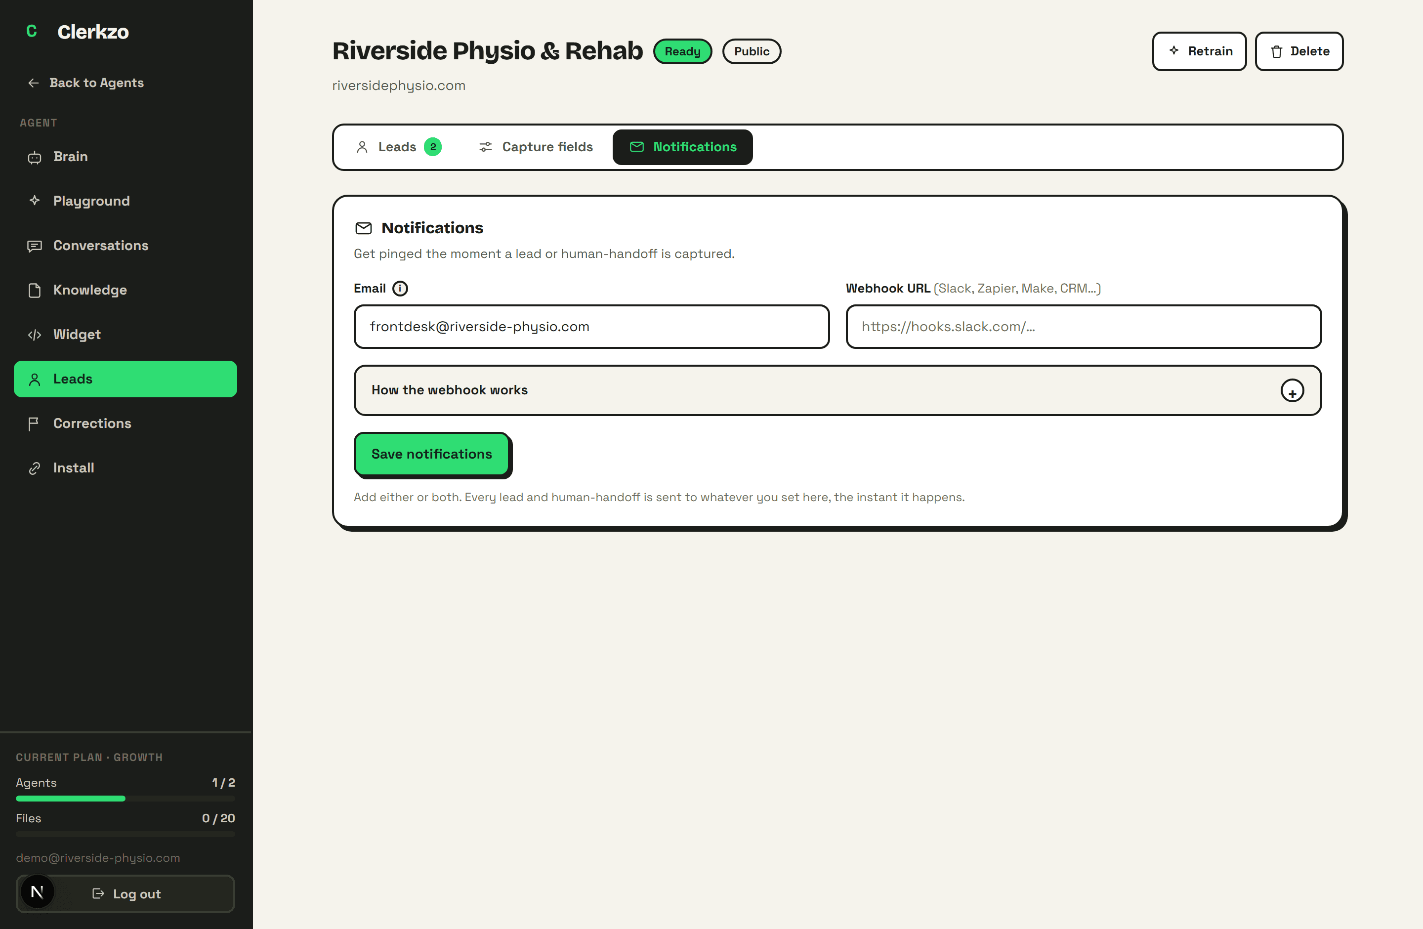Click the Ready status badge
The height and width of the screenshot is (929, 1423).
[x=682, y=51]
